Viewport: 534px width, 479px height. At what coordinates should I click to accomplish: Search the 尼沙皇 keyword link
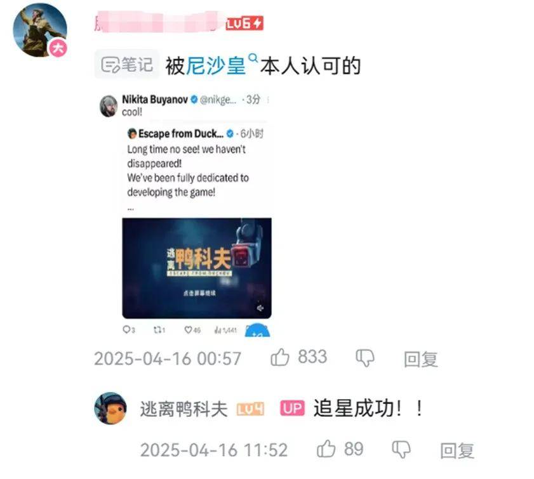pyautogui.click(x=216, y=65)
